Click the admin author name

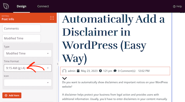pos(72,71)
